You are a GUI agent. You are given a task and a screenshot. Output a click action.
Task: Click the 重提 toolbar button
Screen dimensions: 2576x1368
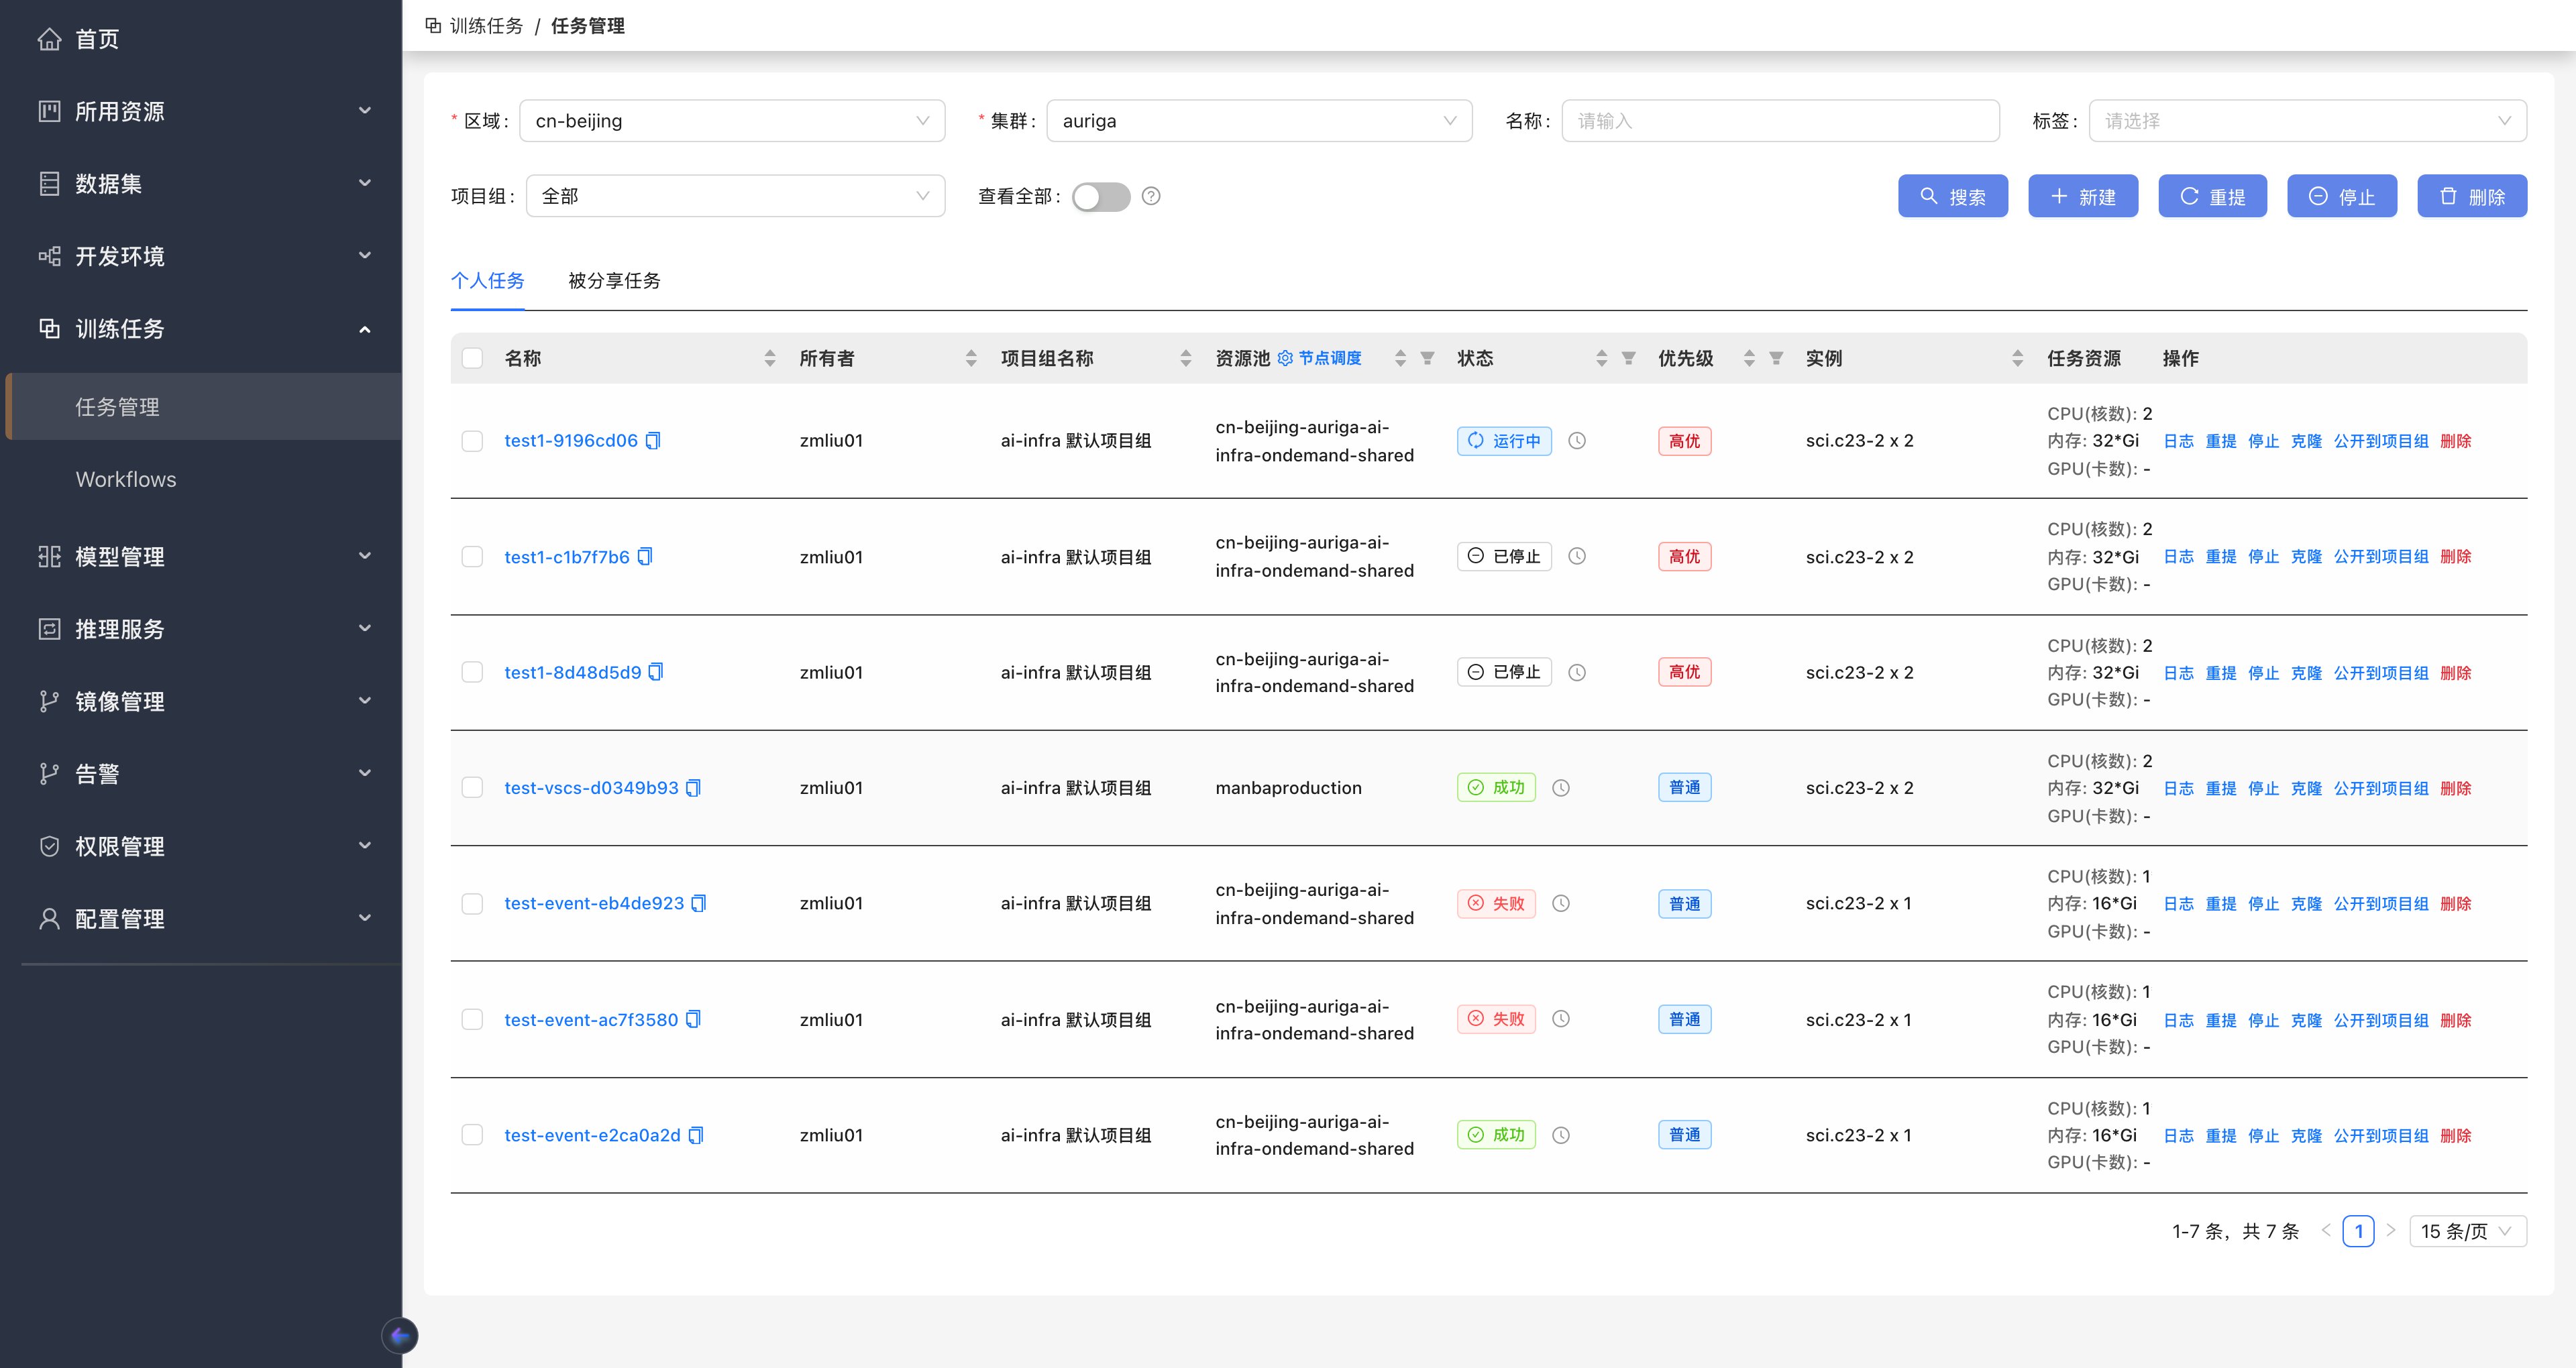2212,196
